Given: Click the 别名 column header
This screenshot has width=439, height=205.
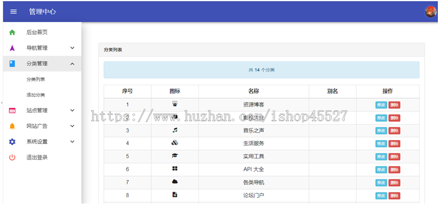Looking at the screenshot, I should pos(332,91).
